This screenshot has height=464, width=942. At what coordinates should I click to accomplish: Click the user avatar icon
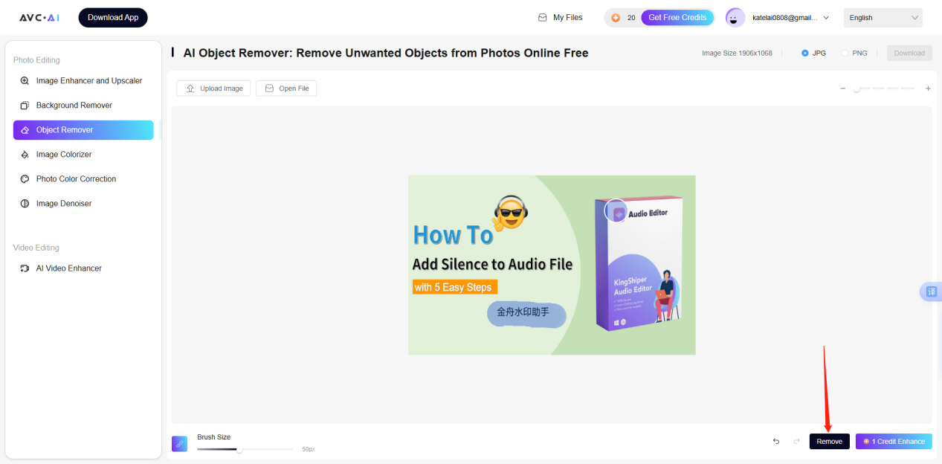tap(735, 18)
